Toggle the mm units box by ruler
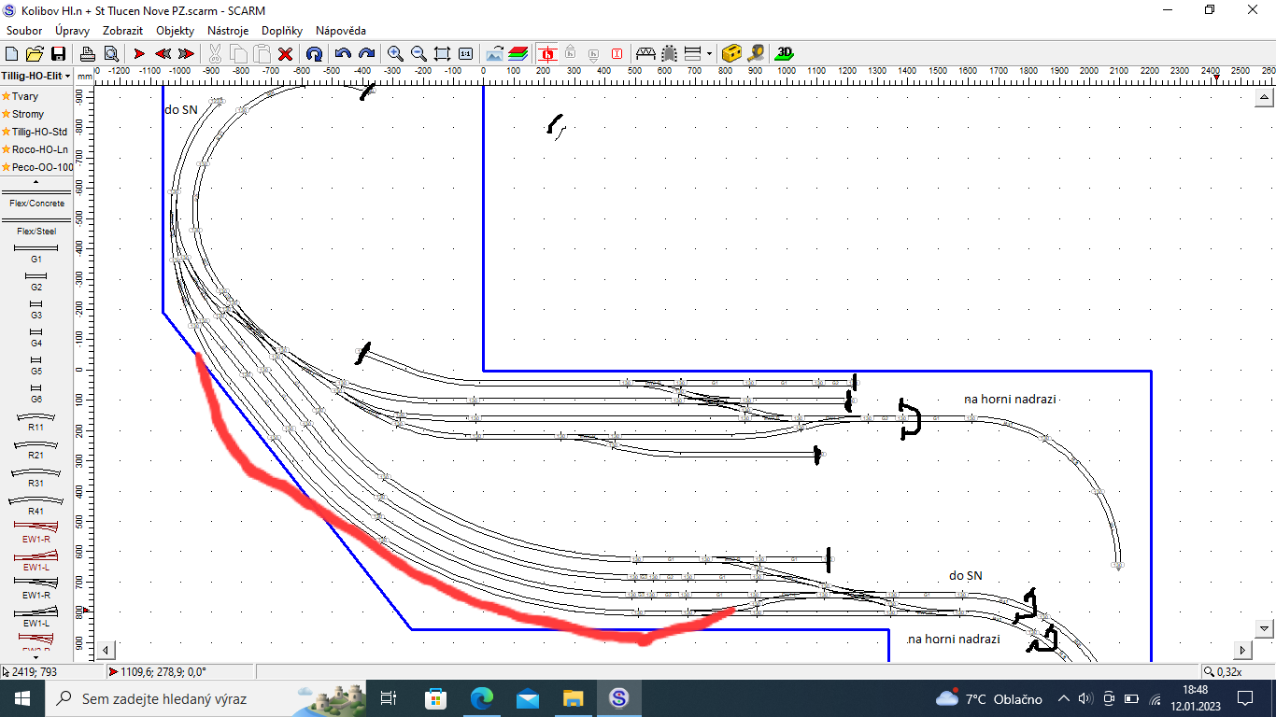The width and height of the screenshot is (1276, 717). click(x=85, y=76)
